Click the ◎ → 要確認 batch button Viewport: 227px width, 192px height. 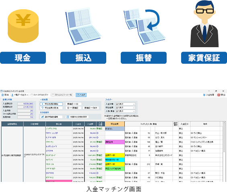pos(74,108)
